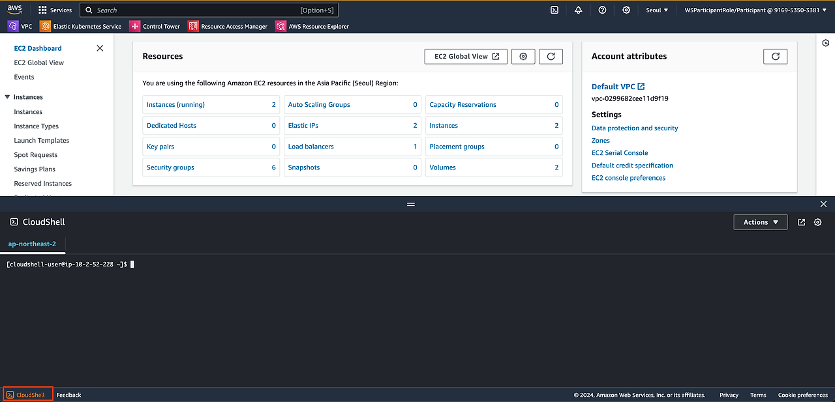This screenshot has height=402, width=835.
Task: Open the notifications bell
Action: [x=578, y=10]
